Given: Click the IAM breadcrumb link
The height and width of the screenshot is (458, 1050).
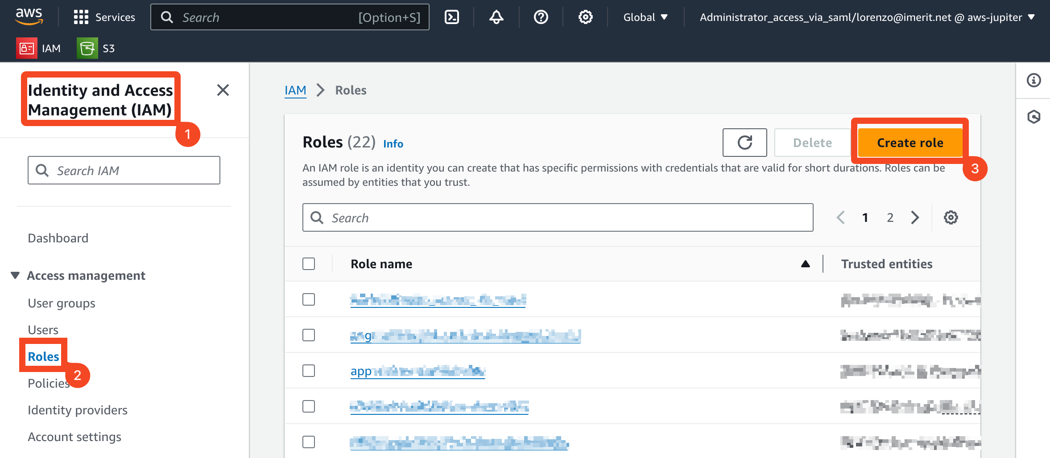Looking at the screenshot, I should click(x=295, y=90).
